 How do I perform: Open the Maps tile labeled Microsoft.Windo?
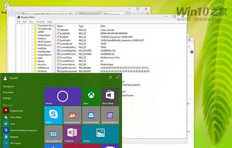coord(53,134)
